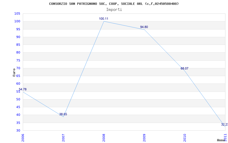Select the 94.80 data label
This screenshot has height=143, width=228.
coord(144,27)
